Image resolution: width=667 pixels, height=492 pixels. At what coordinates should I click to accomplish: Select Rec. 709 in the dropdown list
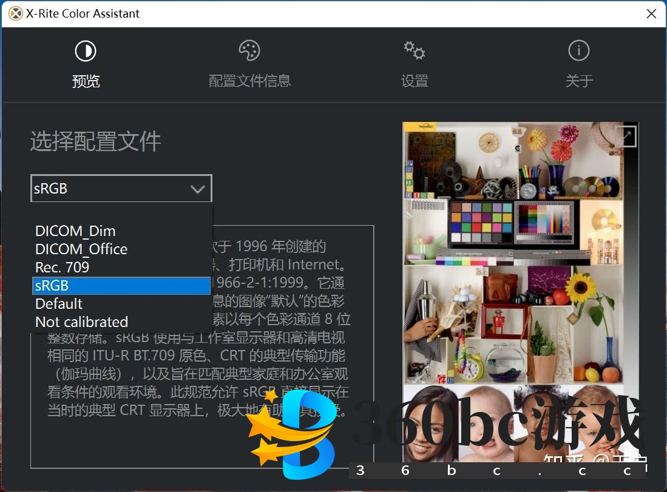(x=63, y=268)
